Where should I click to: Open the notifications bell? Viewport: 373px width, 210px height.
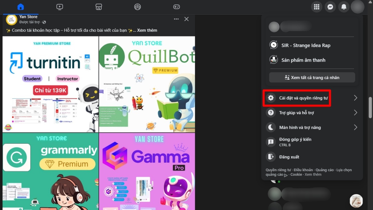(344, 7)
